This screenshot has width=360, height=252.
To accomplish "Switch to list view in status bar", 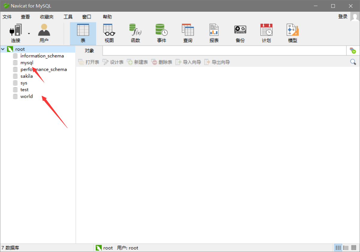I will tap(346, 248).
